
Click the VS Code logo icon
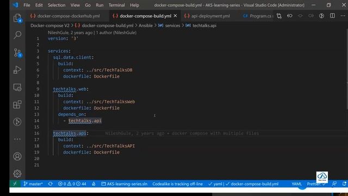[15, 5]
